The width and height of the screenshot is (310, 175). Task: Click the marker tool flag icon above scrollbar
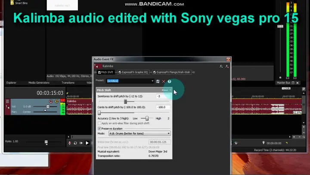[x=304, y=89]
